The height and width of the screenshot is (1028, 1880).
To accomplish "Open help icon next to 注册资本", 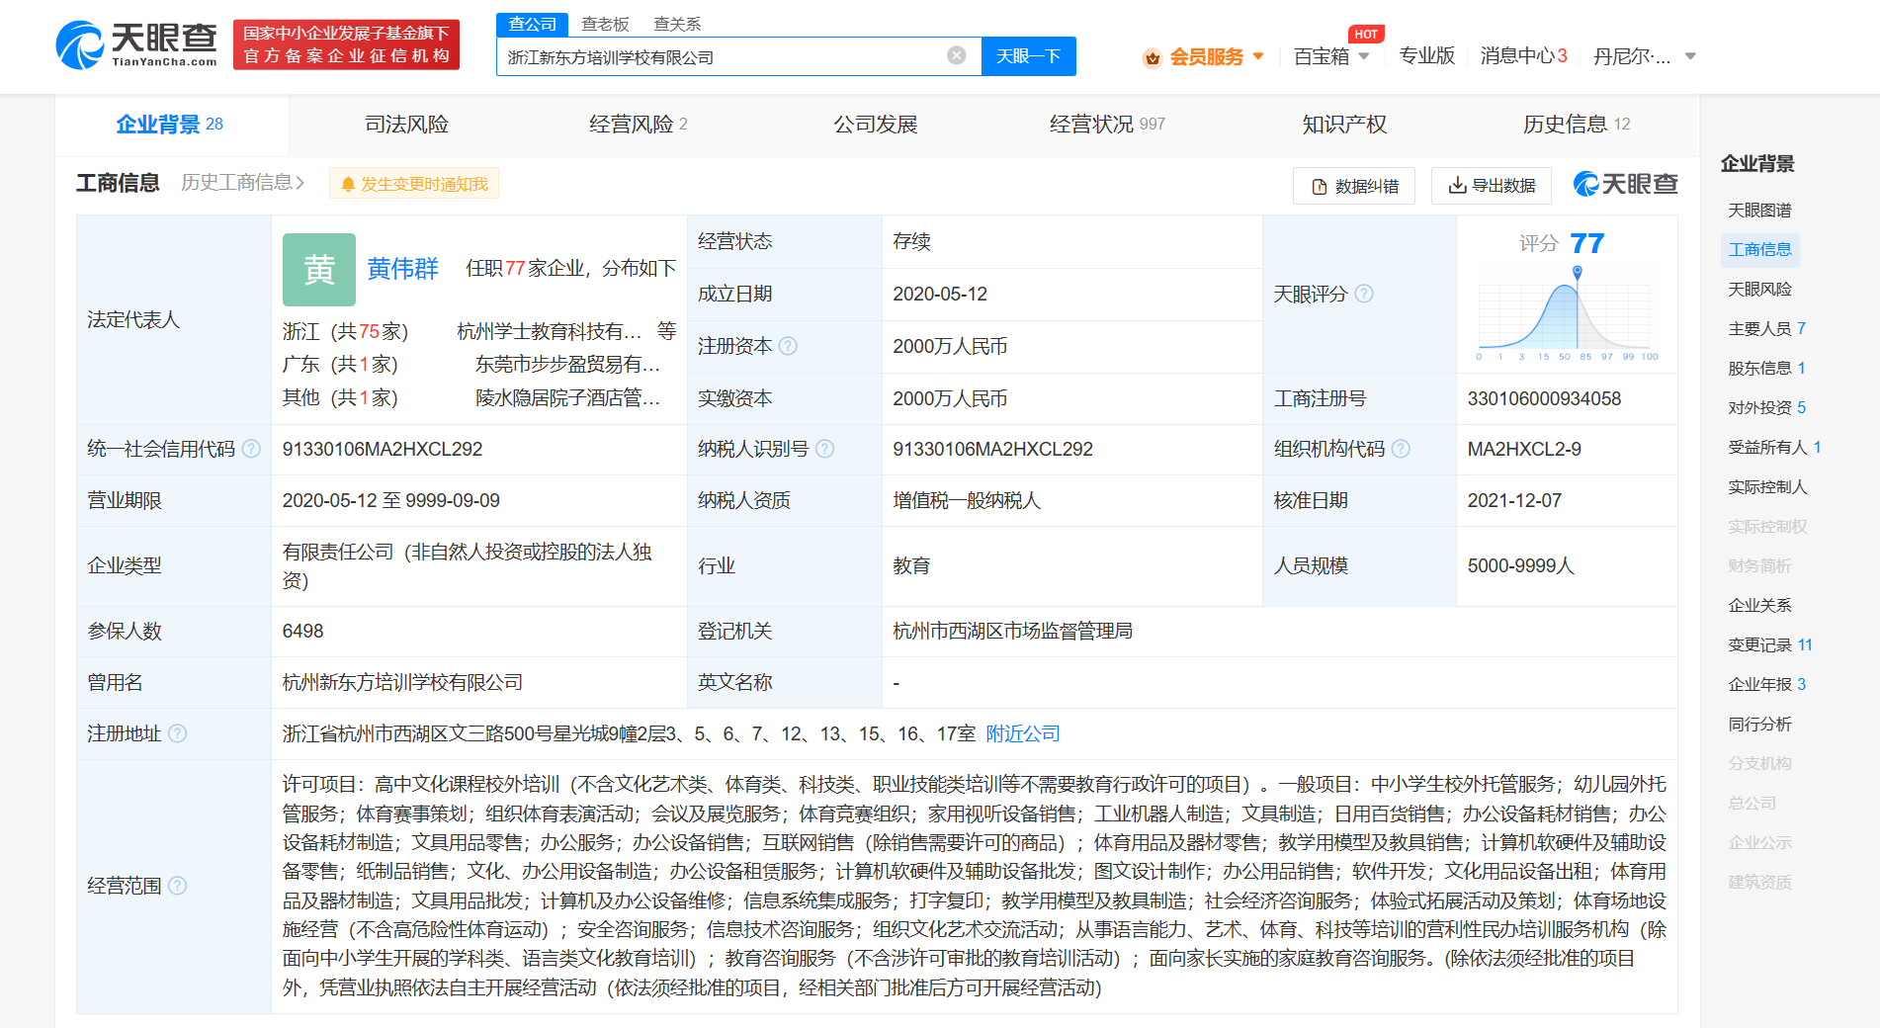I will tap(788, 346).
